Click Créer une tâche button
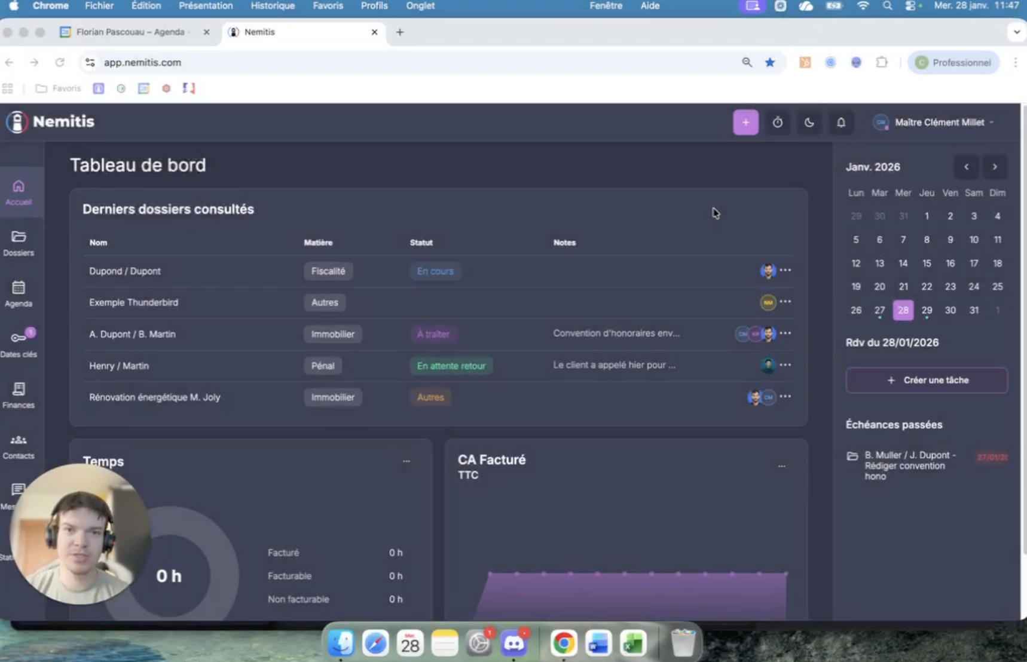 point(927,381)
